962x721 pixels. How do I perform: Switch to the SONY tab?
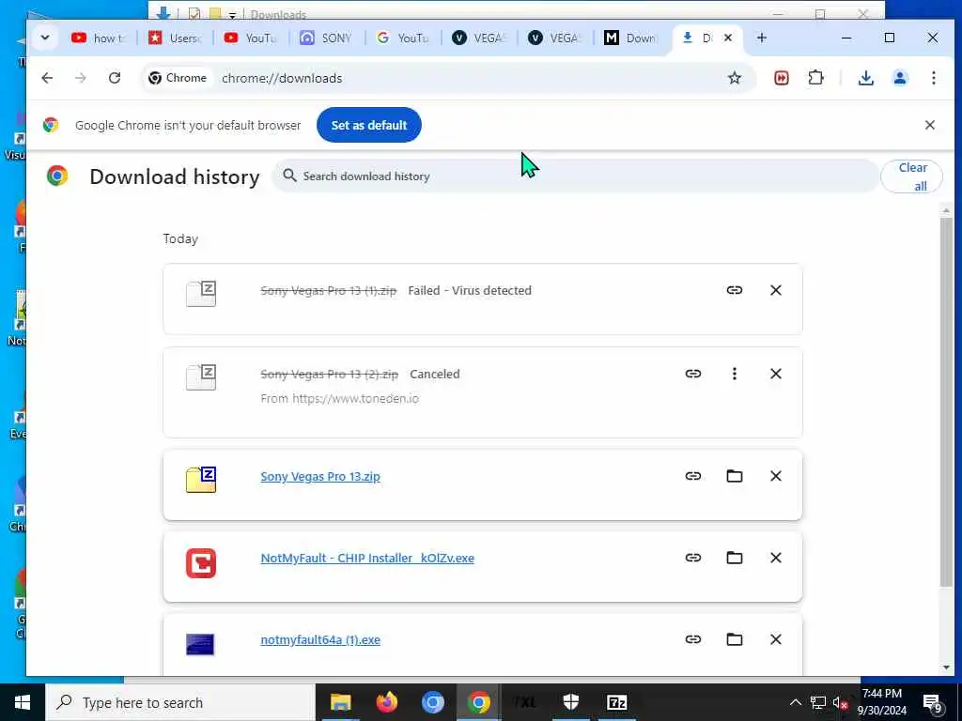pos(326,38)
